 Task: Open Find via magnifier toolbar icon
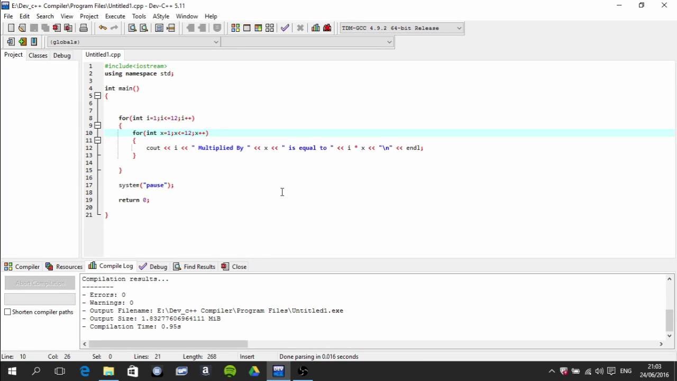click(133, 28)
